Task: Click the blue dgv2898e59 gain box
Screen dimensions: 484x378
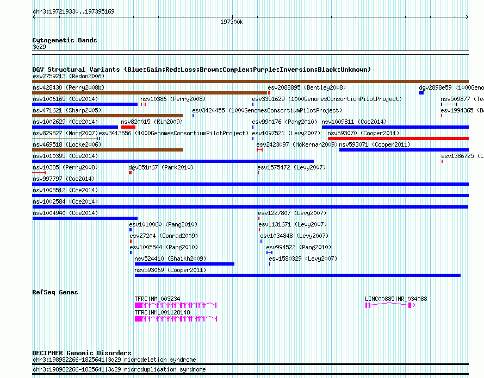Action: [421, 93]
